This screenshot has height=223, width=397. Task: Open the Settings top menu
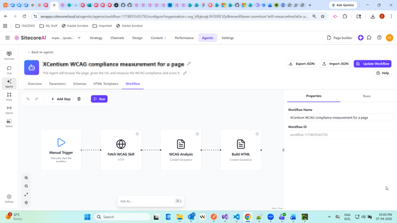point(228,38)
